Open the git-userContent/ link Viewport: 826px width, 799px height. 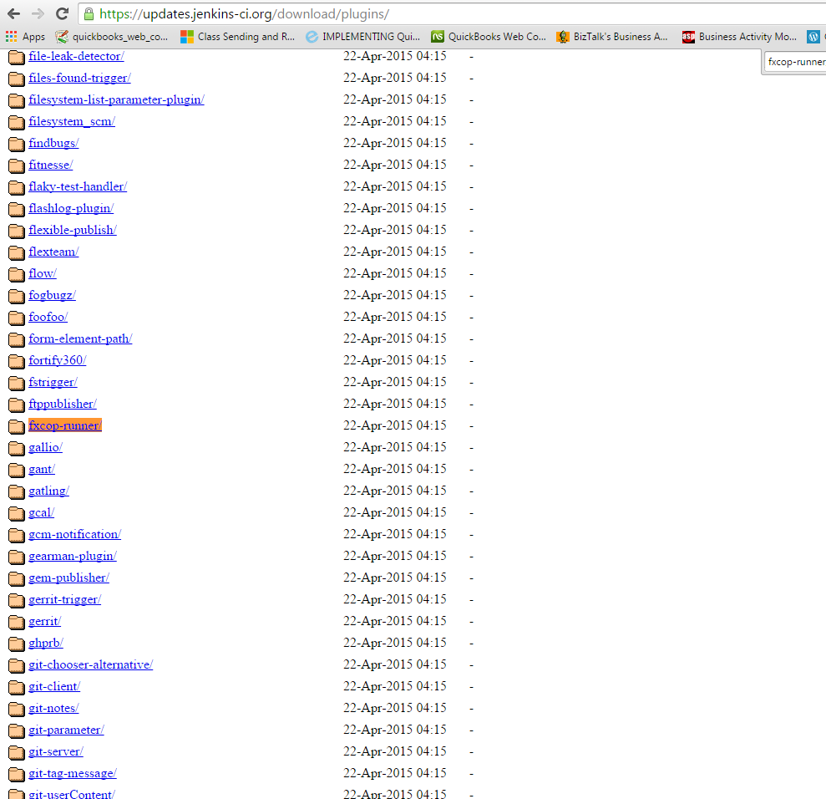pyautogui.click(x=72, y=794)
